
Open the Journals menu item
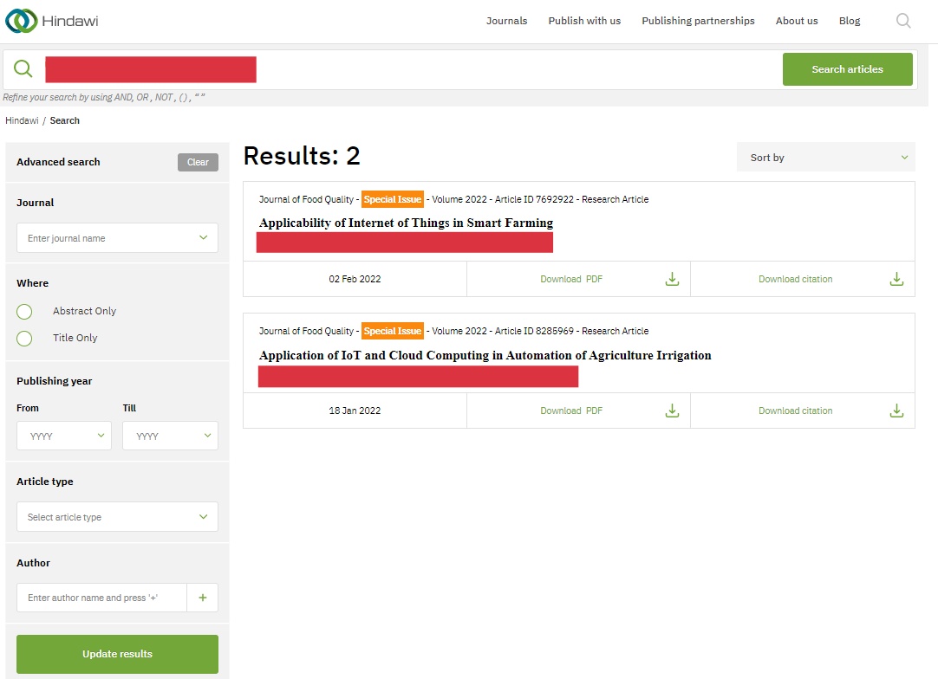point(506,21)
